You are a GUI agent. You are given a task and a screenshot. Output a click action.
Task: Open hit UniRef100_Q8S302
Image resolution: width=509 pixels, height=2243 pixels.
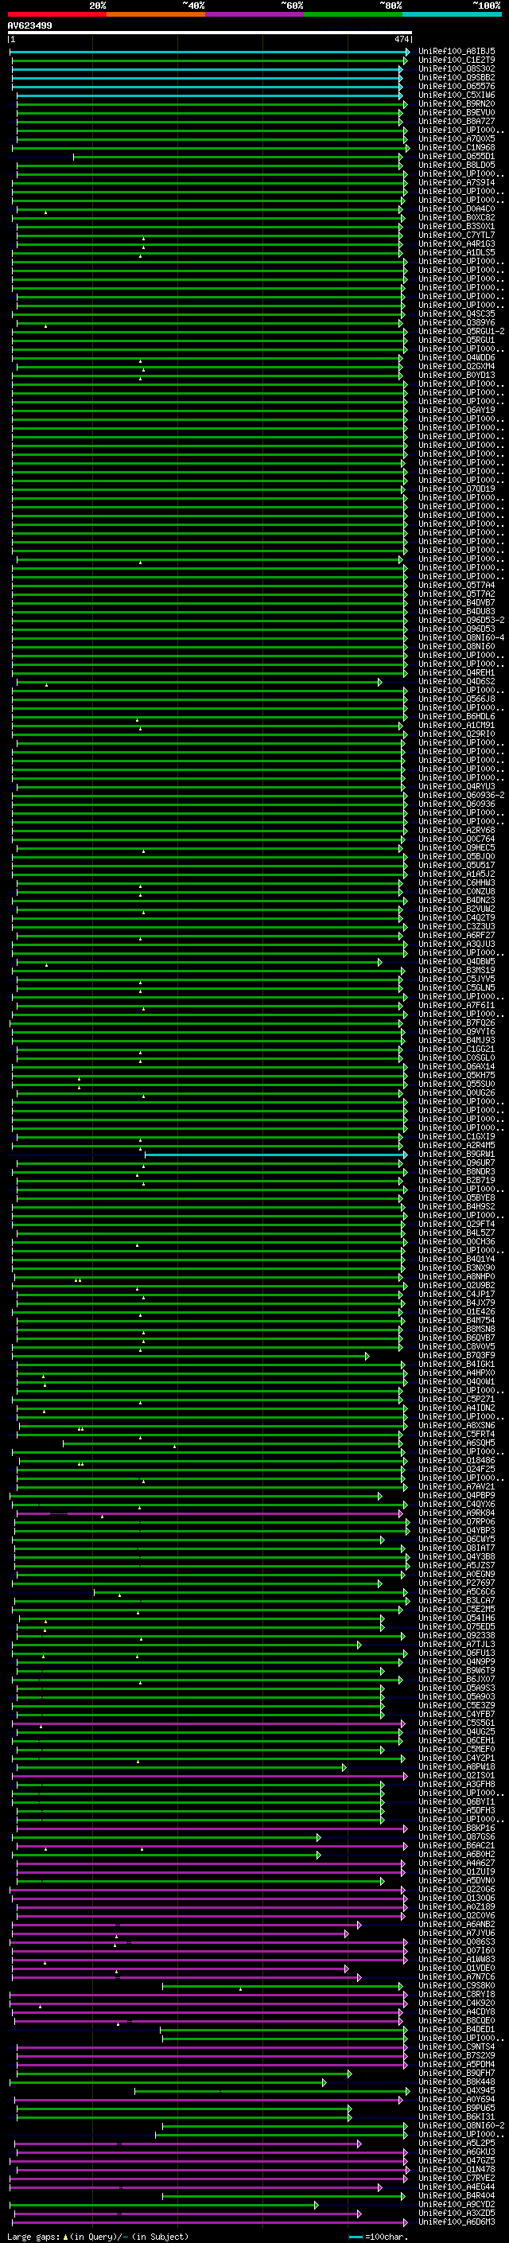point(457,68)
